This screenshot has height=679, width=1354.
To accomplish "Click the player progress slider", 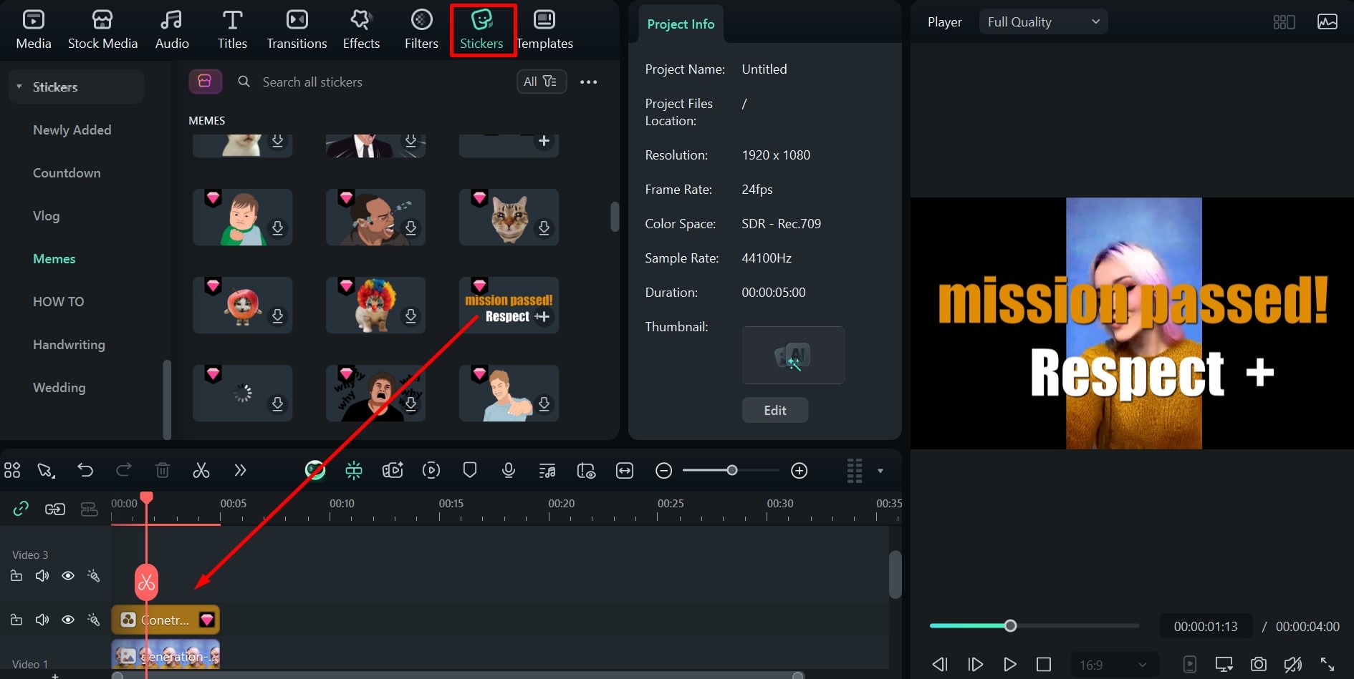I will pyautogui.click(x=1034, y=626).
